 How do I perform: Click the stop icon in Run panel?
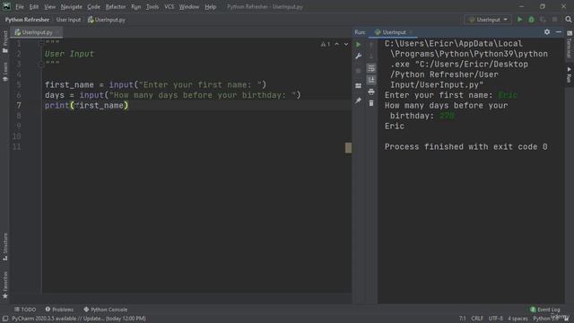[358, 71]
